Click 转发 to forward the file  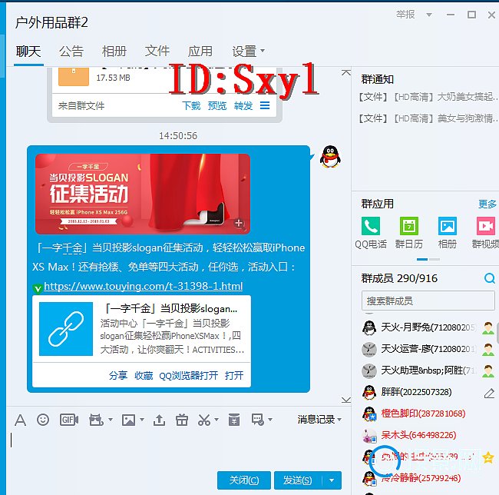tap(243, 105)
